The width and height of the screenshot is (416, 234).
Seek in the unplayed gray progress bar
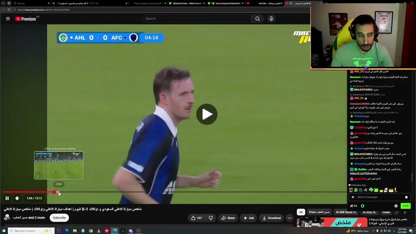pyautogui.click(x=201, y=192)
